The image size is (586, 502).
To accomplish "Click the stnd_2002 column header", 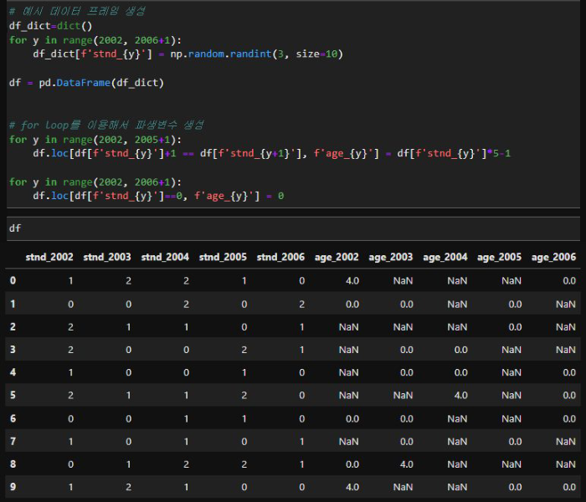I will click(x=49, y=257).
